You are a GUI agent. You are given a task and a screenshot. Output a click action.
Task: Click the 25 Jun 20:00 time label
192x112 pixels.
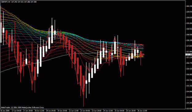coord(131,111)
